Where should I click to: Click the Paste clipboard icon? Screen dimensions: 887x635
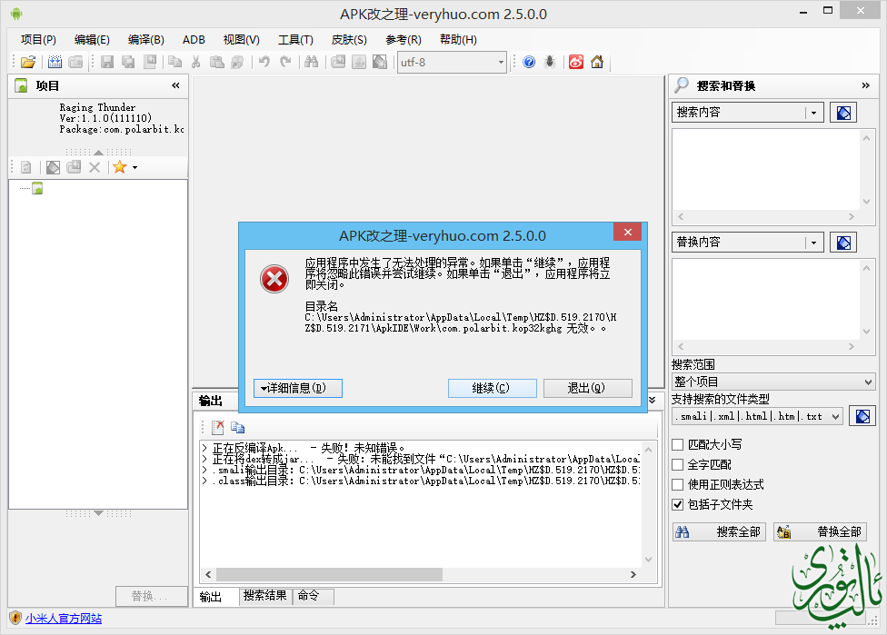tap(216, 62)
